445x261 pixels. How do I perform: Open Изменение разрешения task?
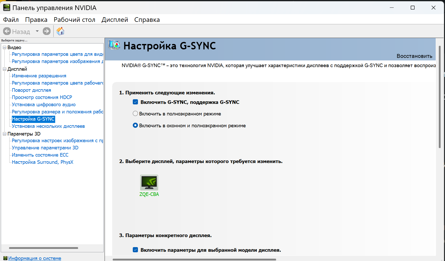click(x=39, y=76)
